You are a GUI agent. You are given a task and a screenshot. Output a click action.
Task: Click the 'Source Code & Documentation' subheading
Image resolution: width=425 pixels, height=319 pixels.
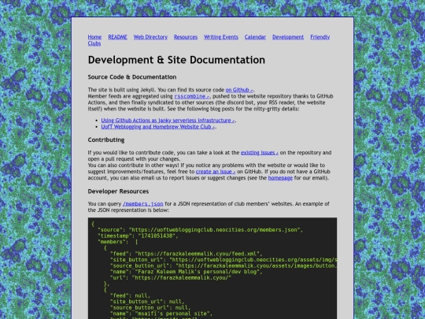coord(132,77)
